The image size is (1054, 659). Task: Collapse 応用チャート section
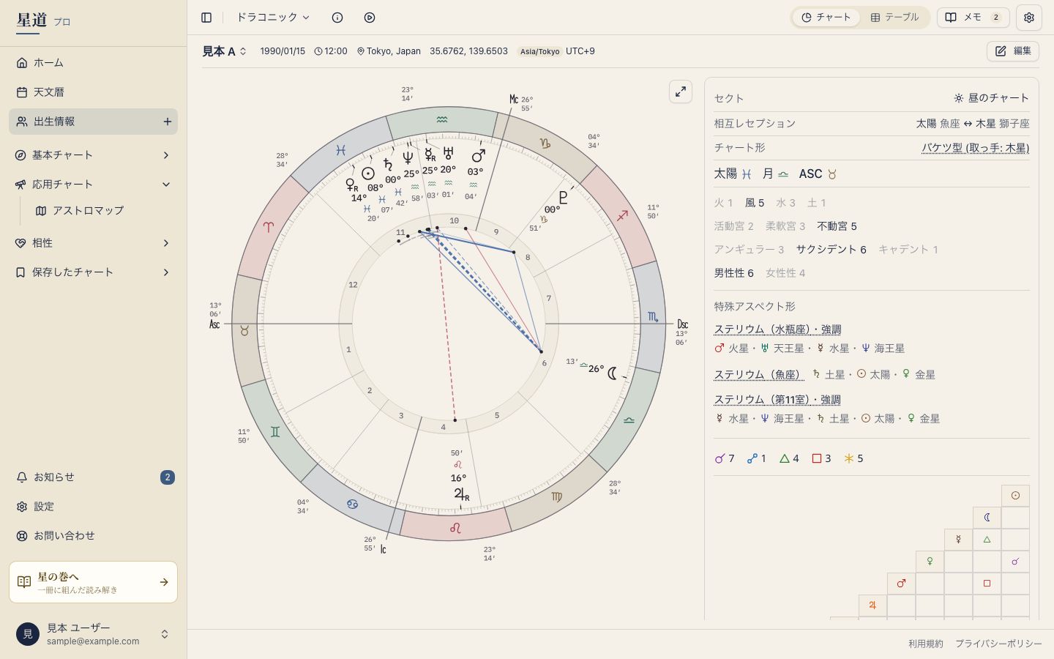93,185
